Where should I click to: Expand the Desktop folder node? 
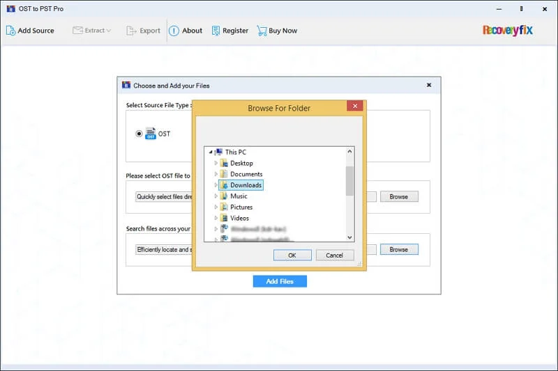click(216, 163)
